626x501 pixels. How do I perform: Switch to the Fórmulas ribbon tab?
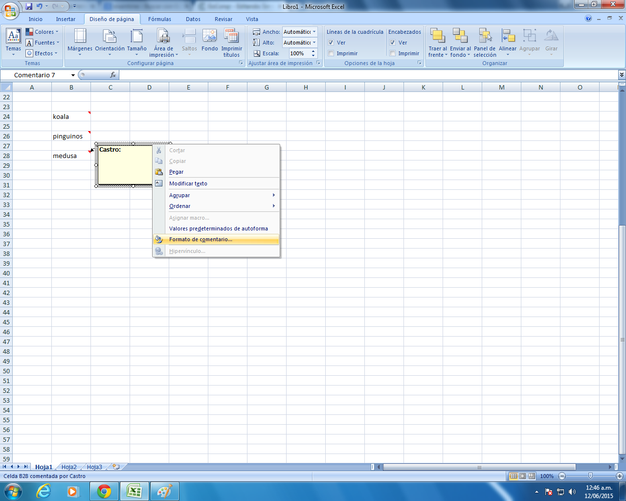159,19
